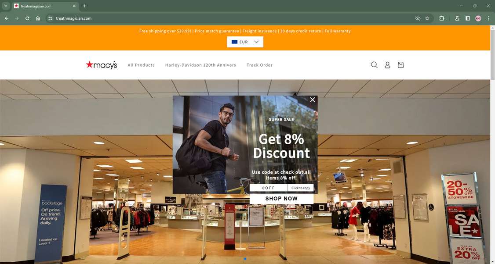Click the address bar URL

click(73, 18)
